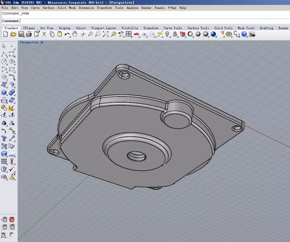Click the Save file icon in the toolbar
The width and height of the screenshot is (290, 242).
21,34
